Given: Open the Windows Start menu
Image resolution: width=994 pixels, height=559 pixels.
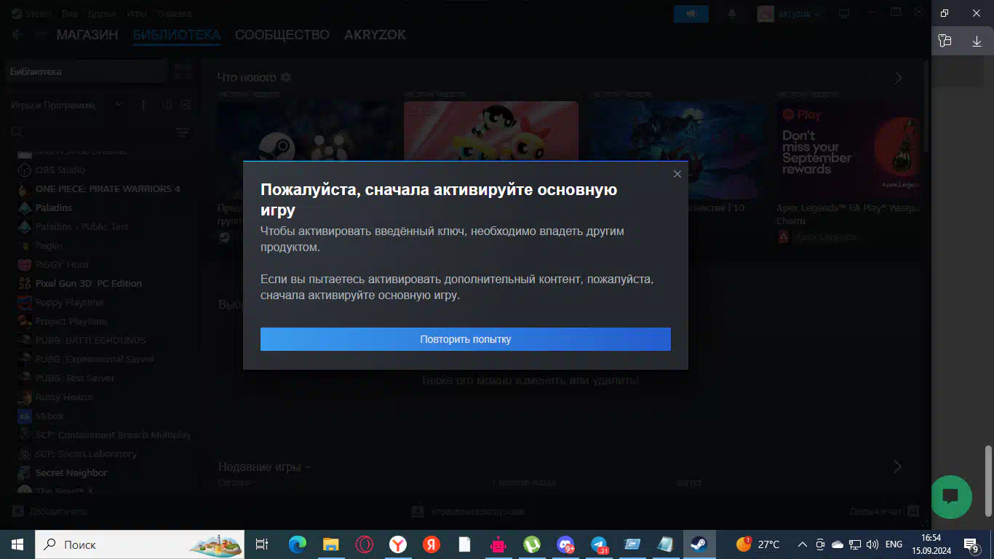Looking at the screenshot, I should [x=17, y=544].
